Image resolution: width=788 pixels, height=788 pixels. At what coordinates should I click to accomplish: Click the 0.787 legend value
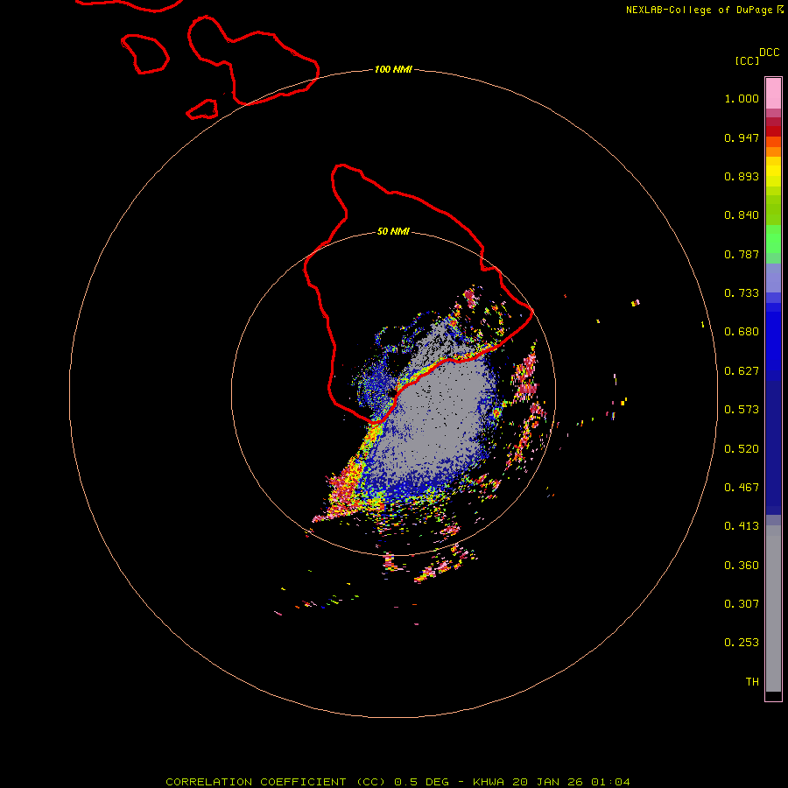742,254
